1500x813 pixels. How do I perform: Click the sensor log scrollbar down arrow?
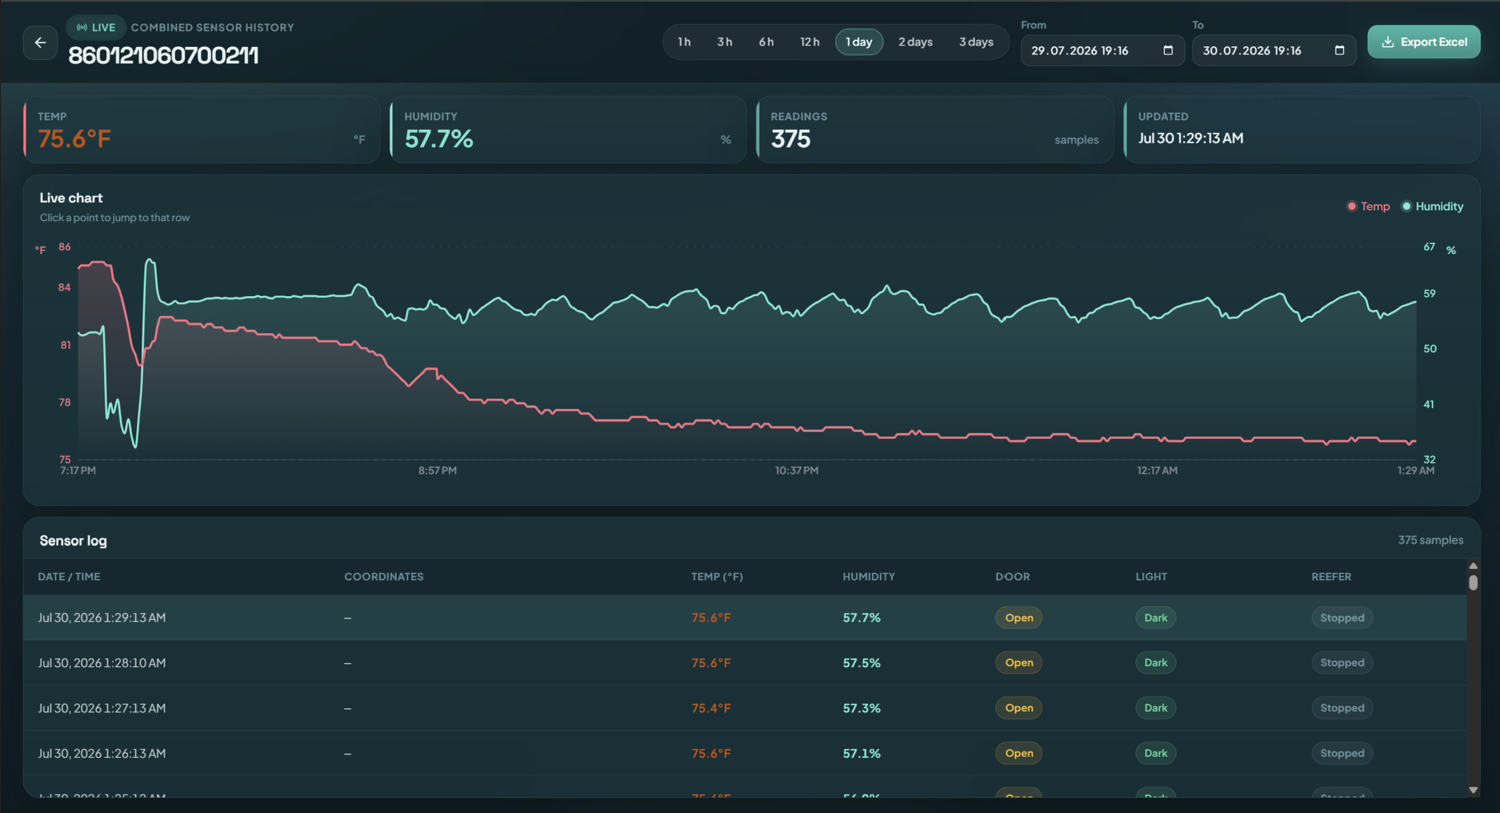pyautogui.click(x=1473, y=790)
